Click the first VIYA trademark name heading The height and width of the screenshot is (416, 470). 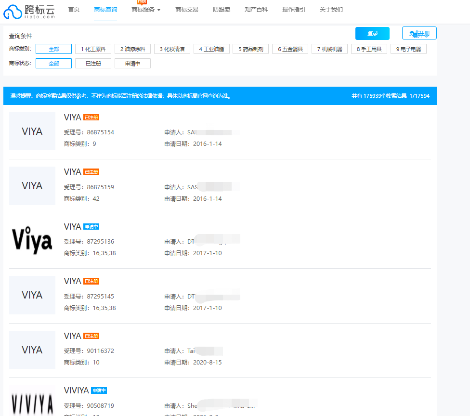(x=72, y=117)
